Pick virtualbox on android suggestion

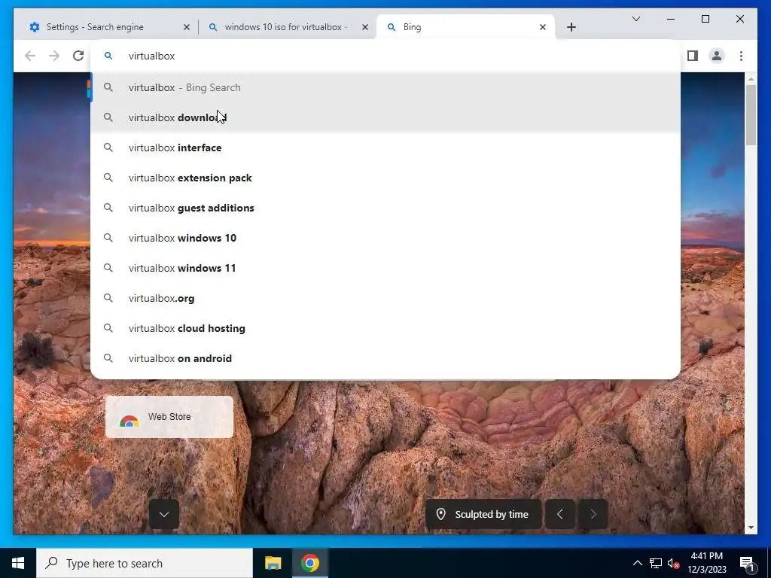(x=385, y=358)
